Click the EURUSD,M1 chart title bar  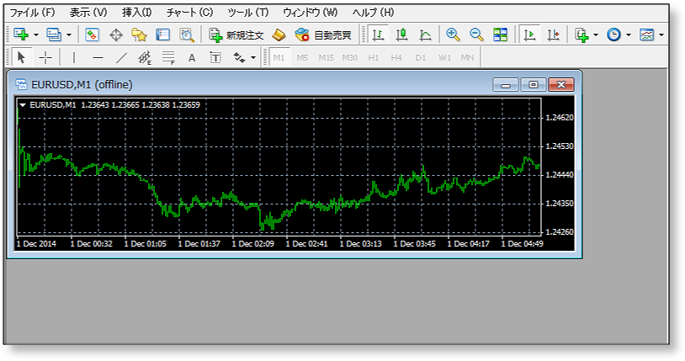click(x=252, y=84)
